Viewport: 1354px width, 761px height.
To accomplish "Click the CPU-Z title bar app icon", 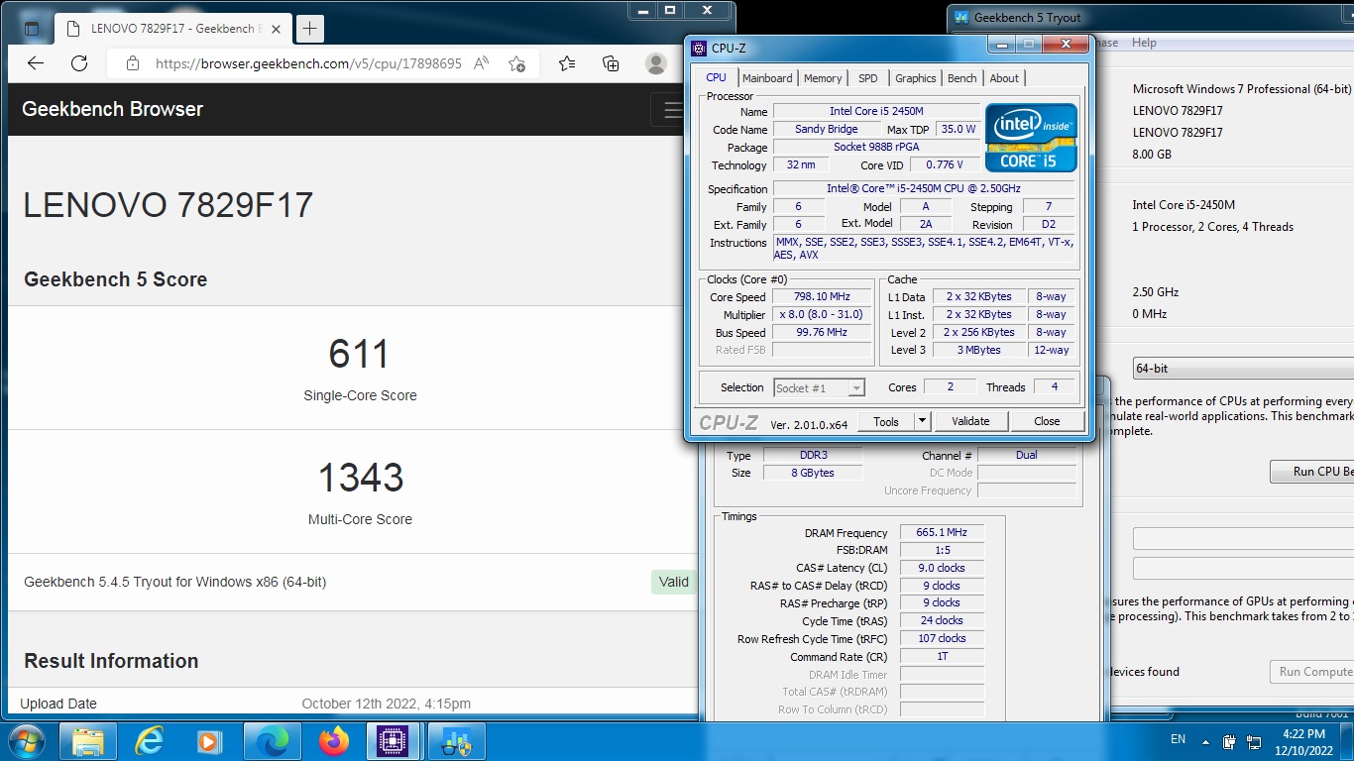I will tap(699, 48).
